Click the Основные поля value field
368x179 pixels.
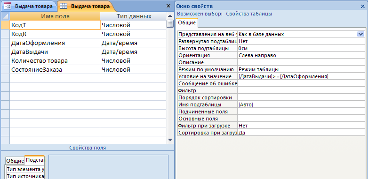coord(301,119)
